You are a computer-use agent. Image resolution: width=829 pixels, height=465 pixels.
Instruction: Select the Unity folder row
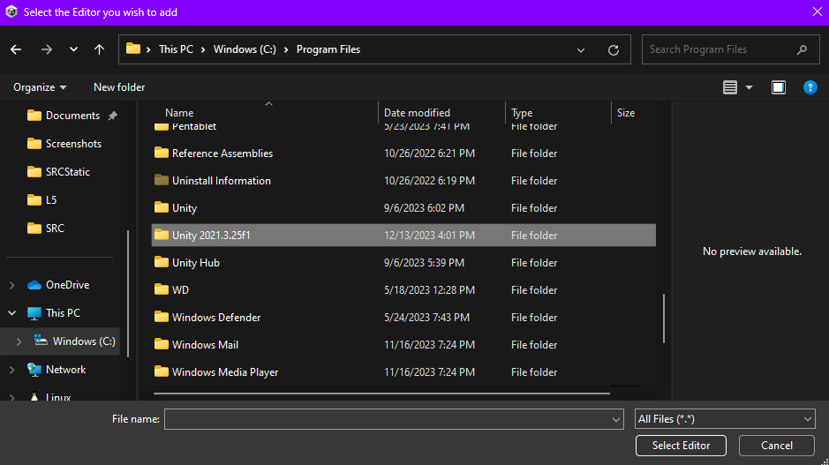(x=403, y=208)
